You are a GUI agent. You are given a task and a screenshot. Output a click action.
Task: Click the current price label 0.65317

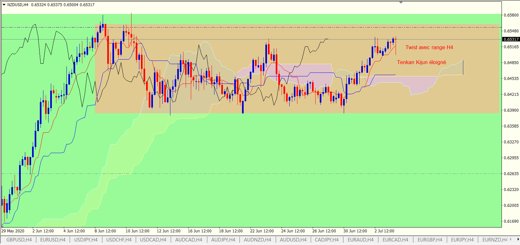[x=511, y=39]
